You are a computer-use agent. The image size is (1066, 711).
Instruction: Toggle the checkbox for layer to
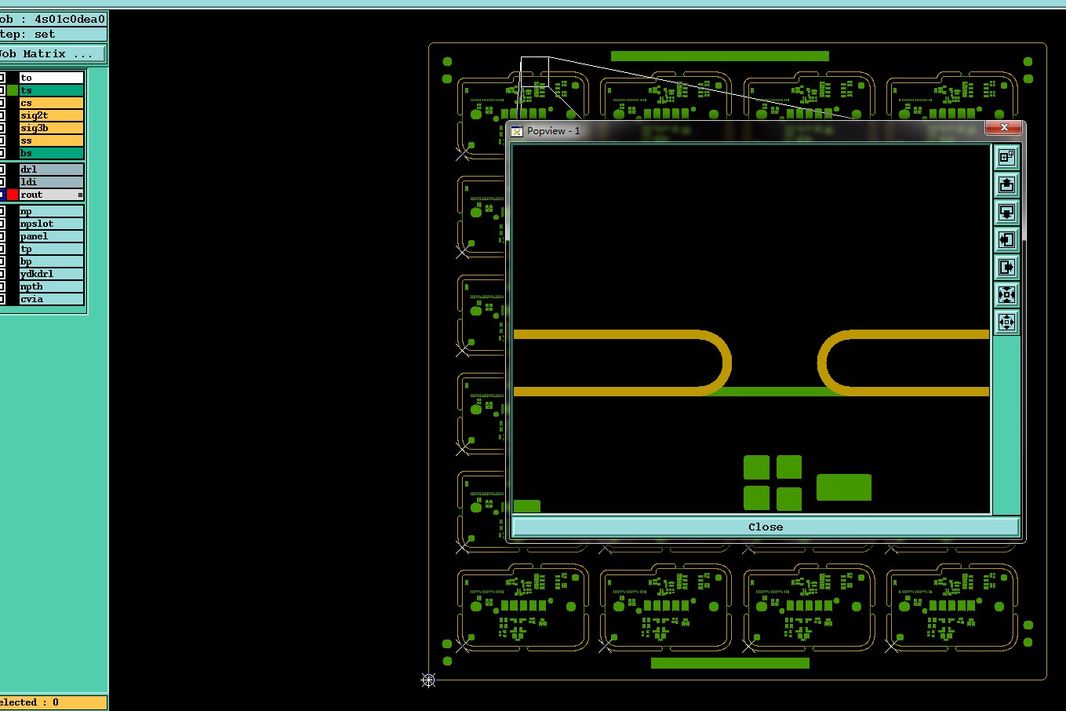pyautogui.click(x=2, y=78)
